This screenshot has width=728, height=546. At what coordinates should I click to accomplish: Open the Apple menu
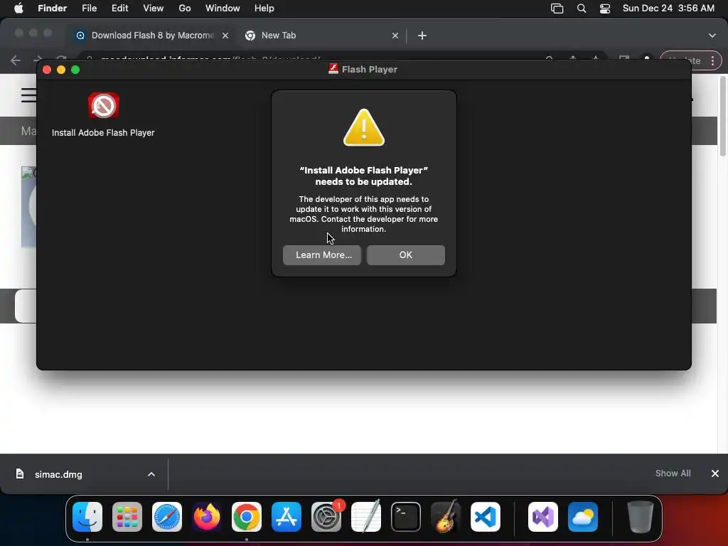click(x=18, y=9)
